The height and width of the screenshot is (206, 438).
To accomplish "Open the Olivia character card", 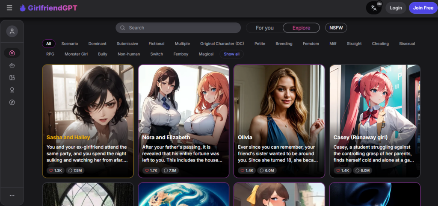I will pos(279,121).
